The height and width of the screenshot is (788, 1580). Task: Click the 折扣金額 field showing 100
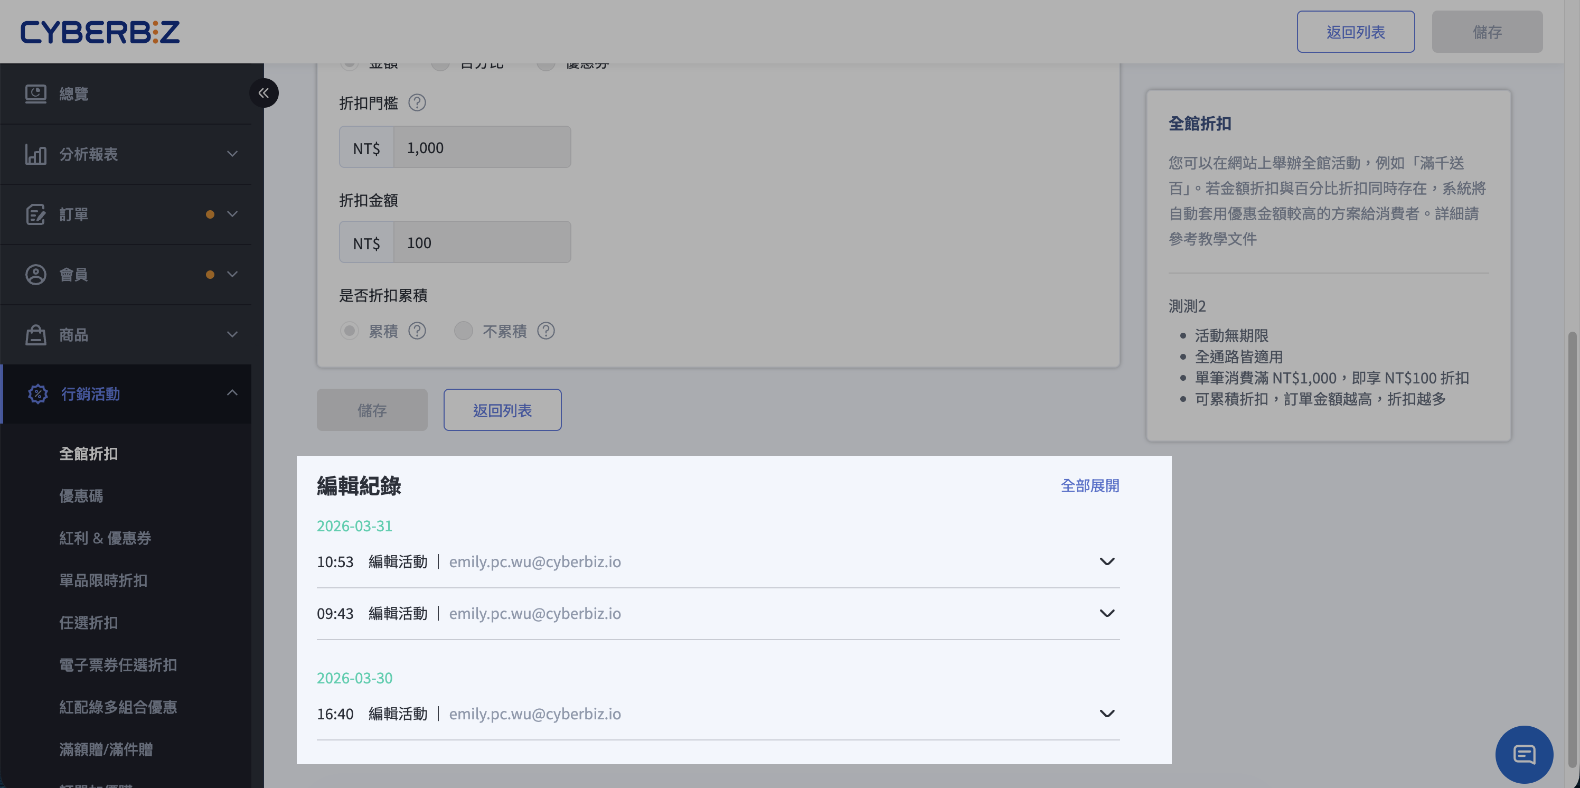coord(482,242)
